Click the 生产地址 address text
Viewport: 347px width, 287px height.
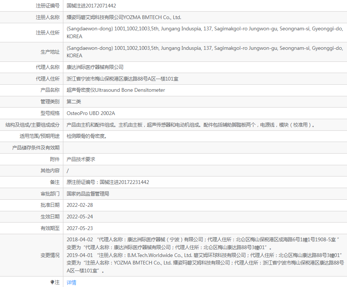[x=205, y=52]
